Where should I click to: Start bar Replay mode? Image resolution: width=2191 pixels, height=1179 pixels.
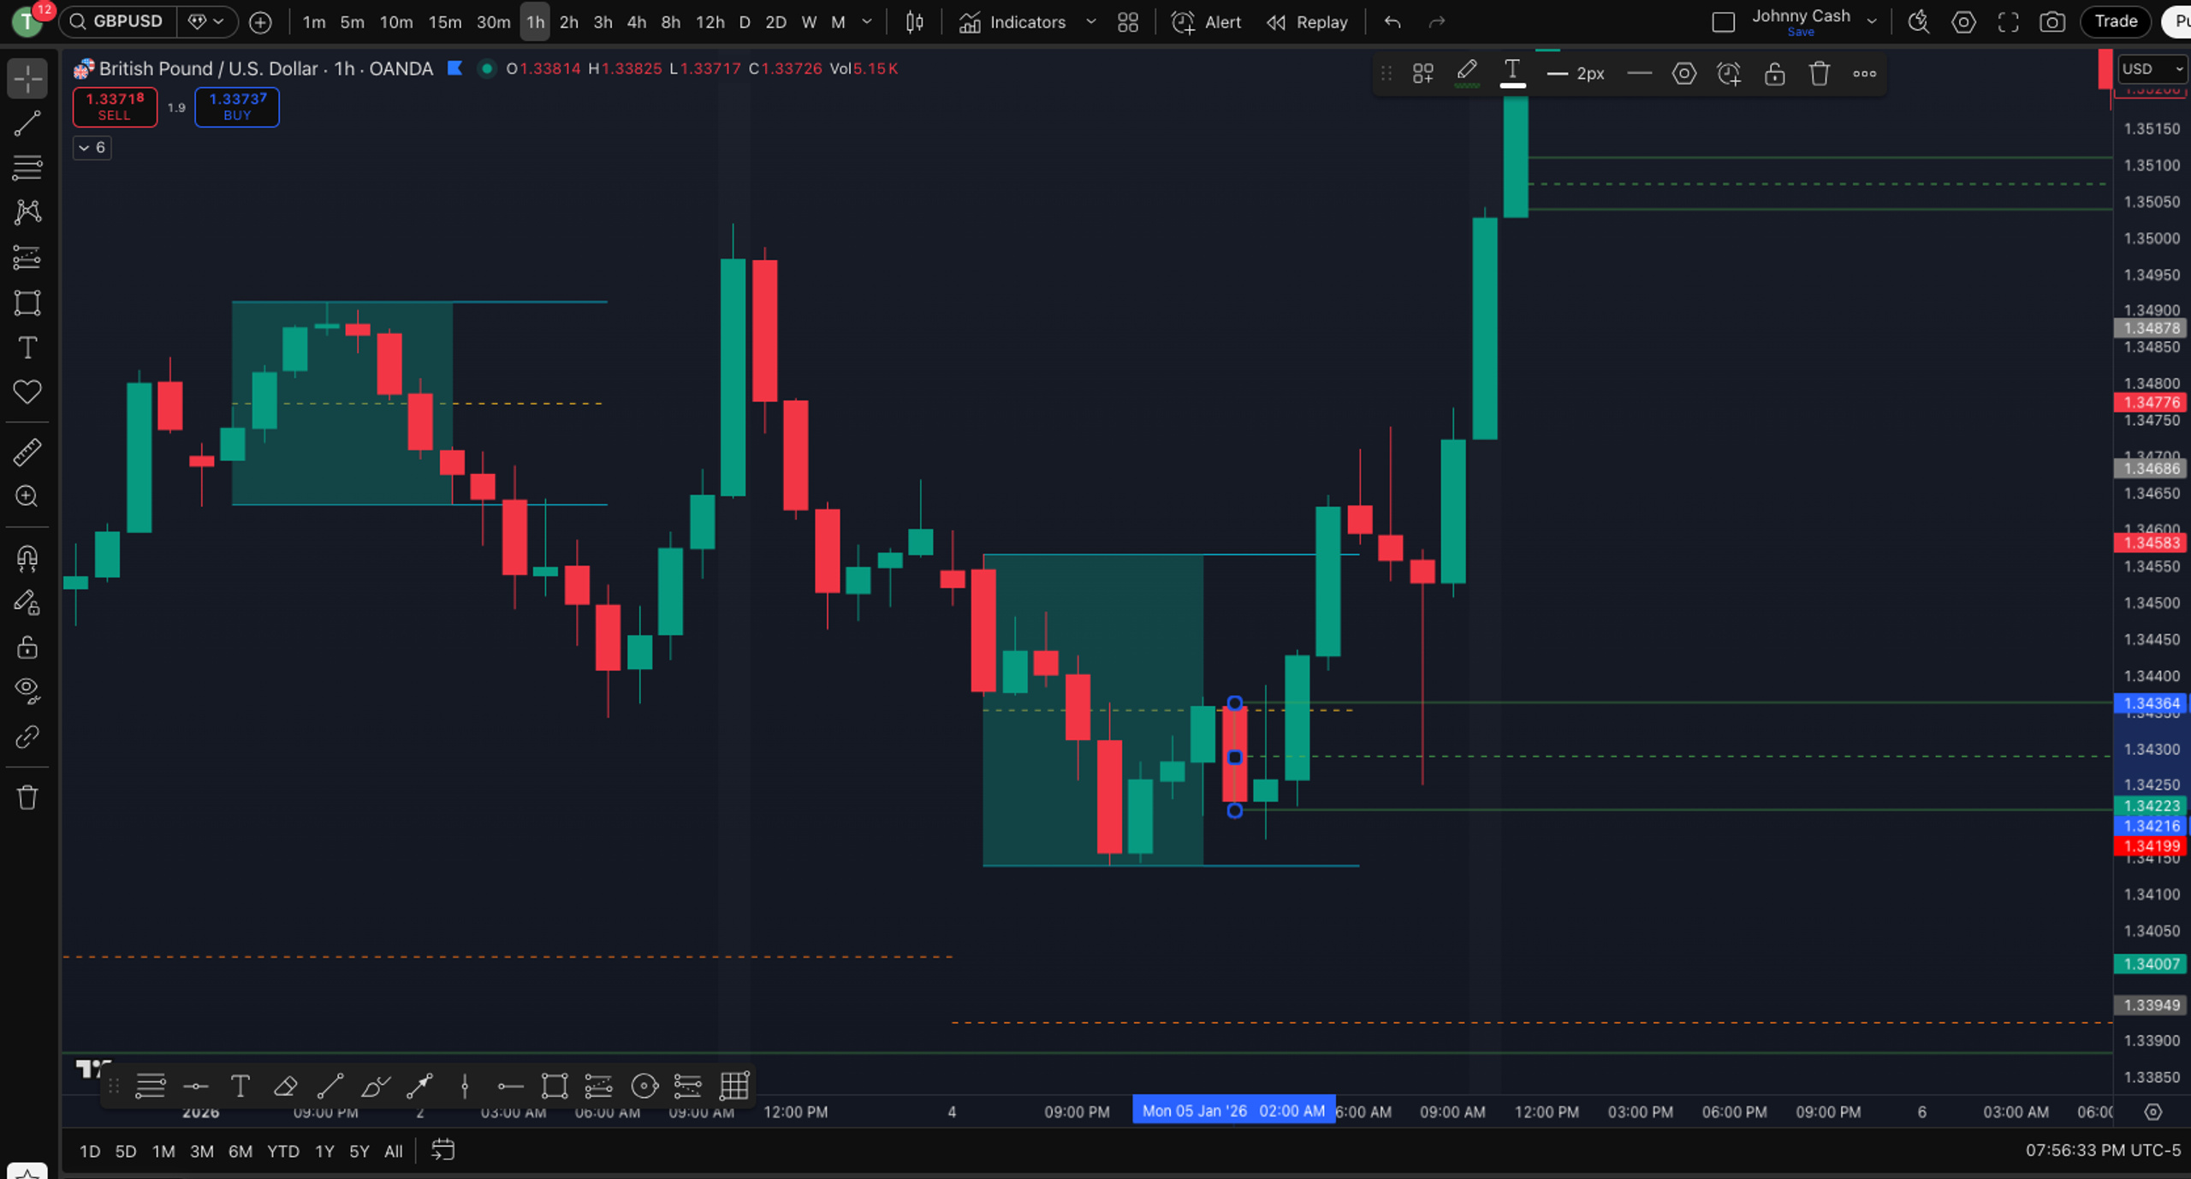[1307, 22]
